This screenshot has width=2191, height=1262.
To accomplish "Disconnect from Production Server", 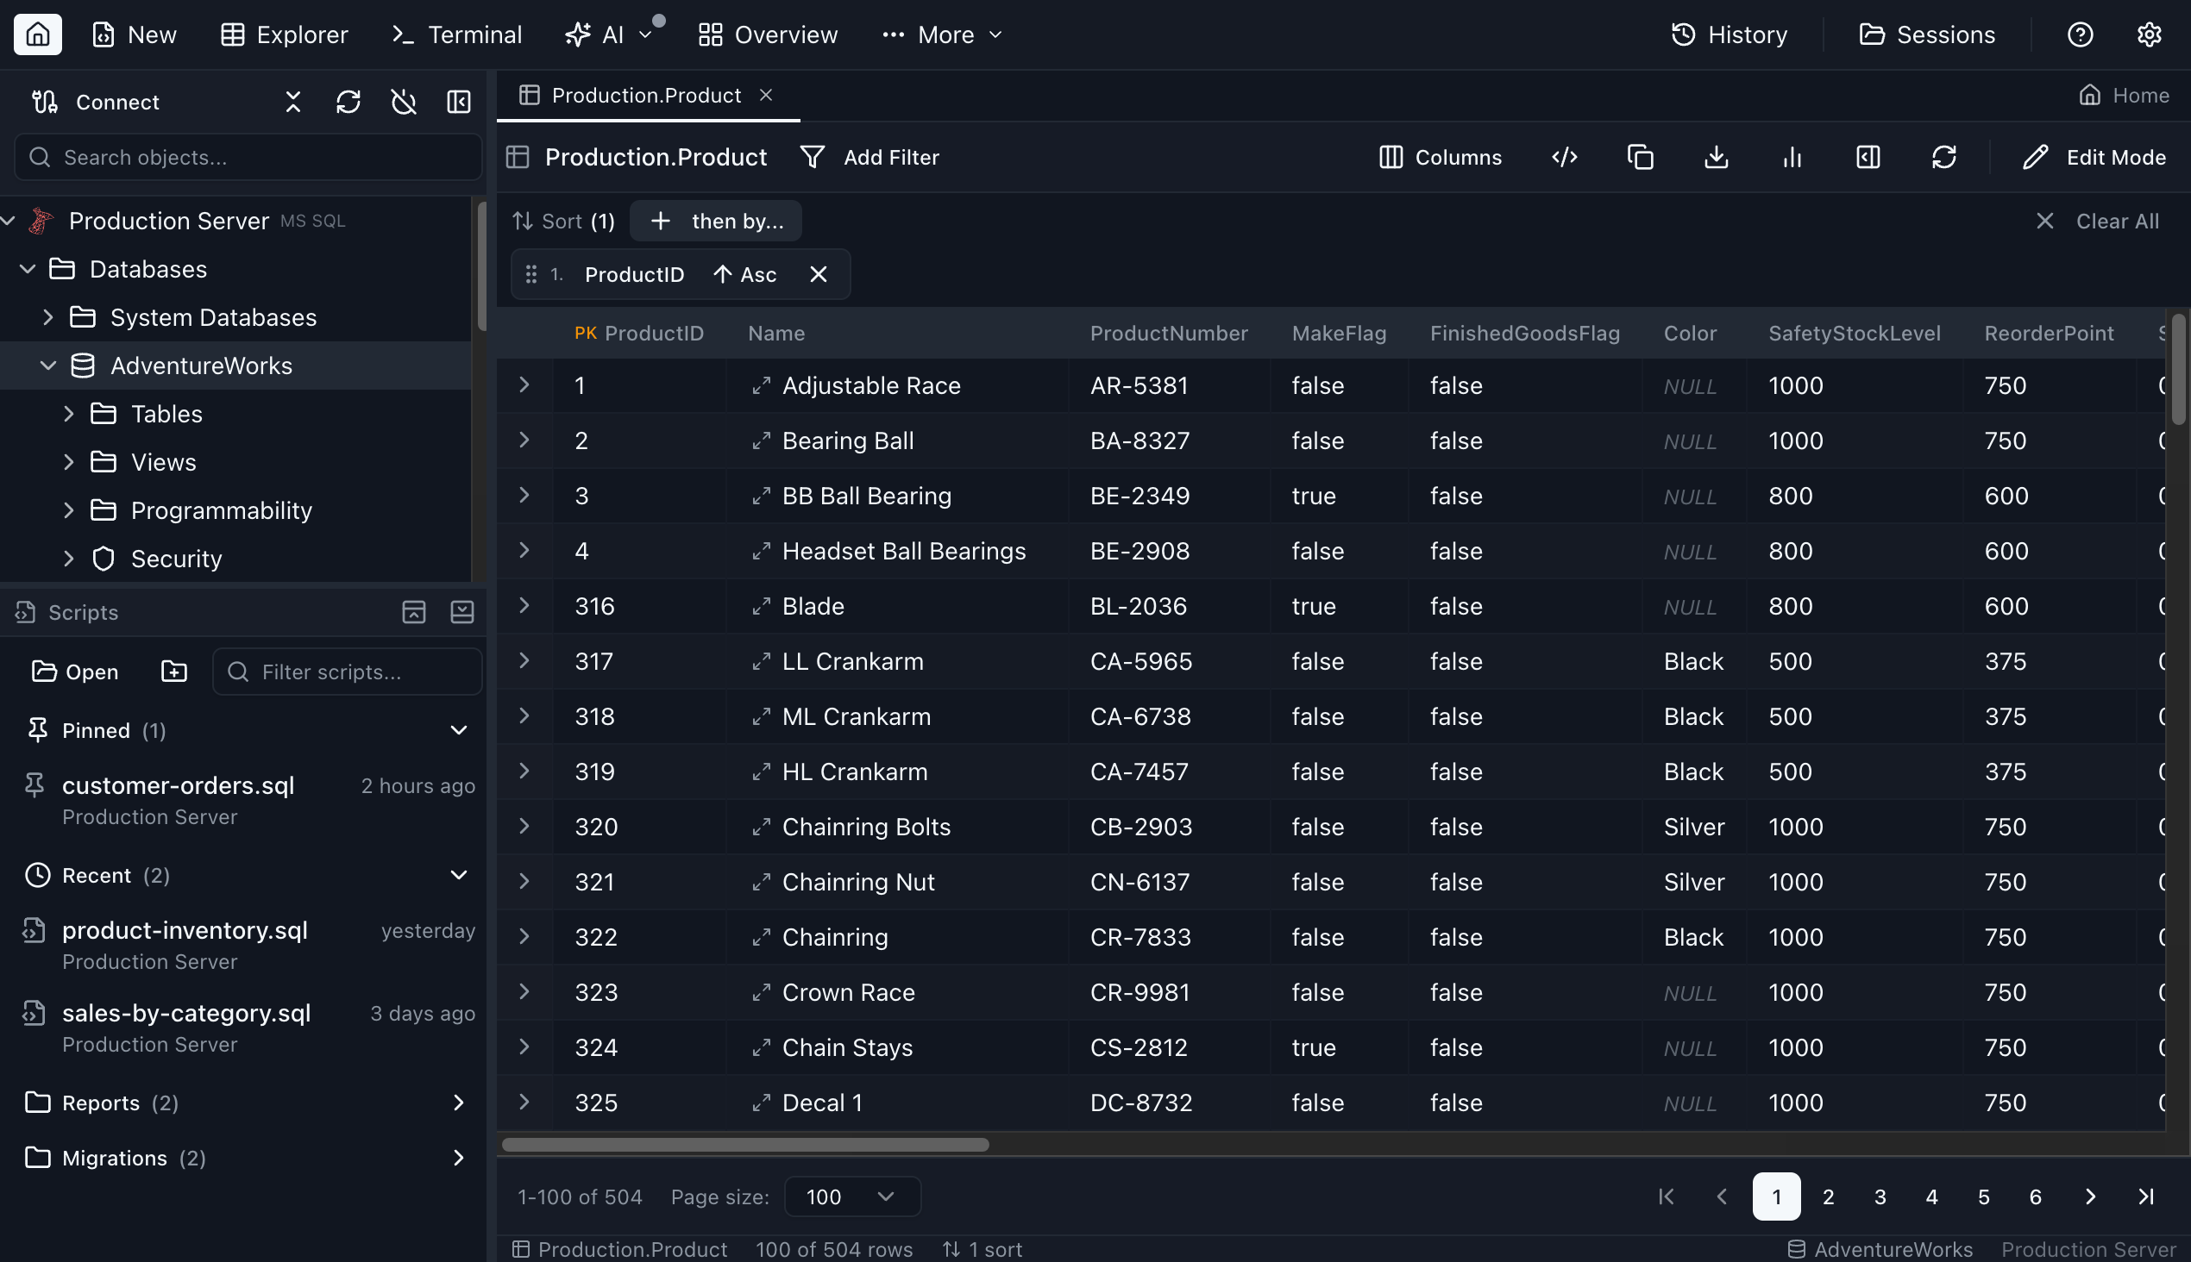I will click(404, 102).
